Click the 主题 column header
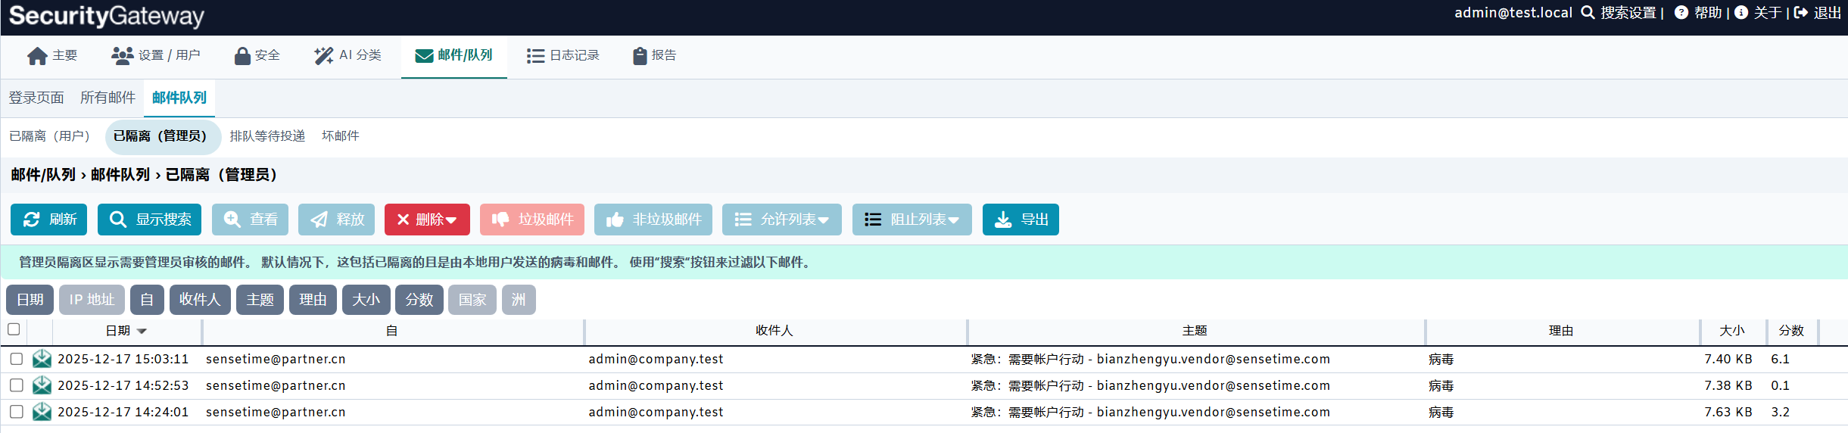 1195,331
